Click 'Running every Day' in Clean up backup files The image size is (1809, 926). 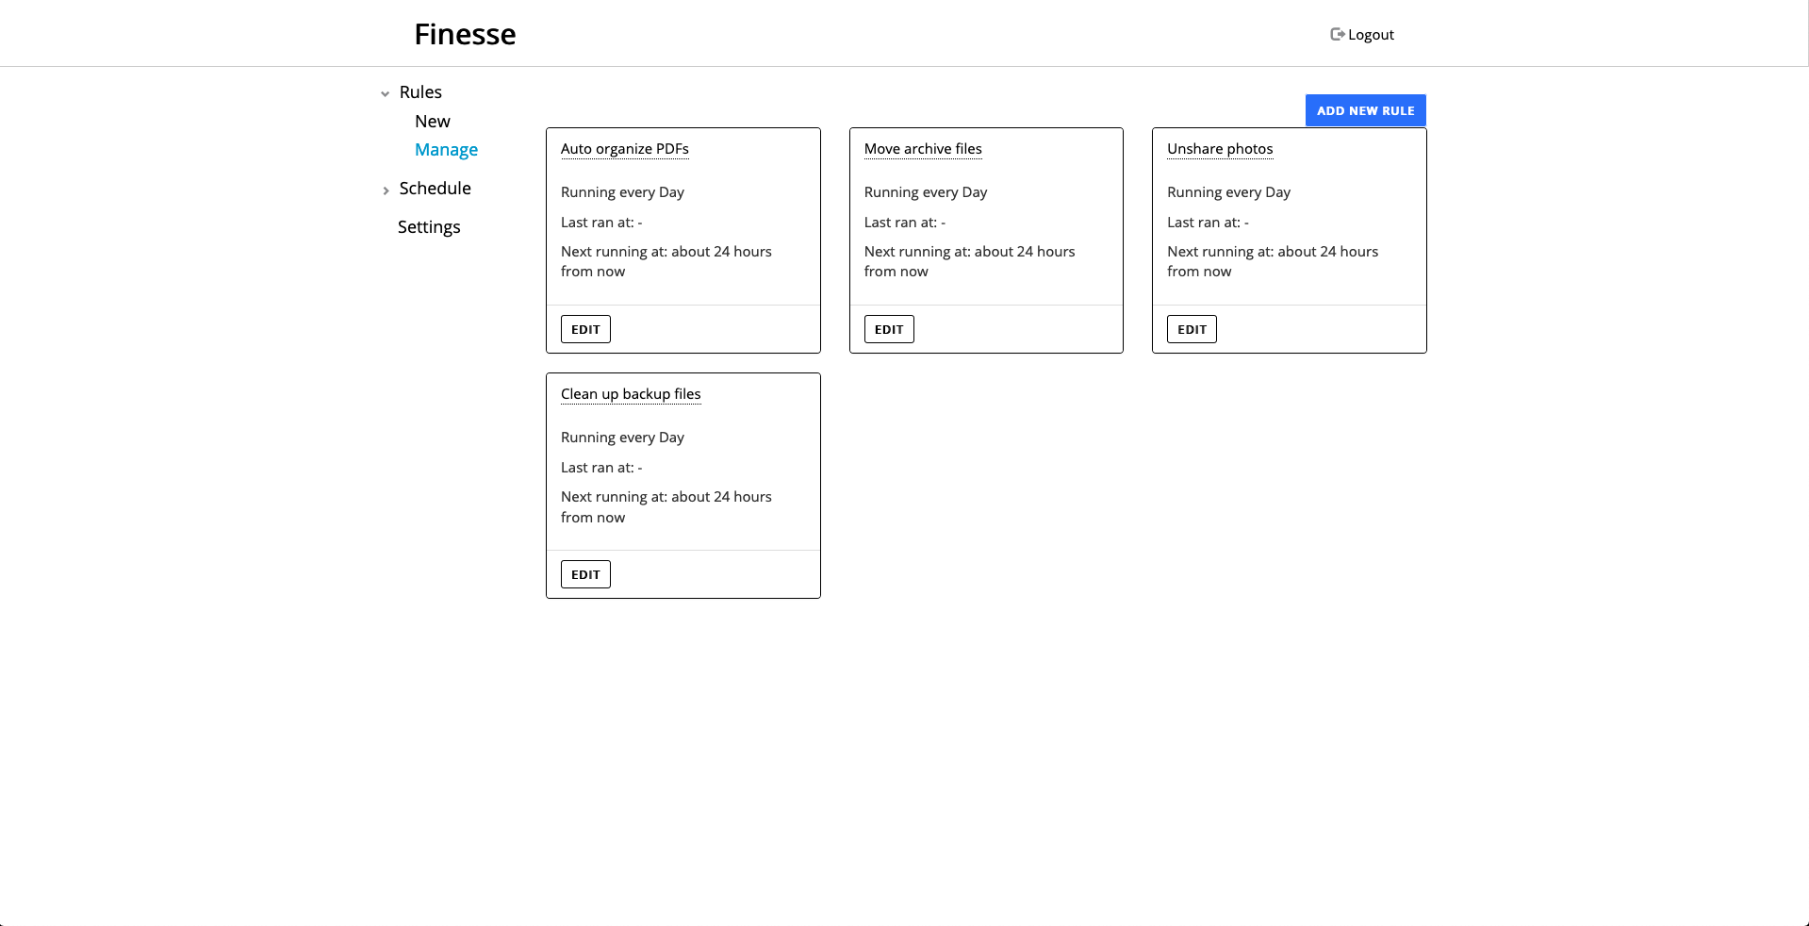[622, 438]
